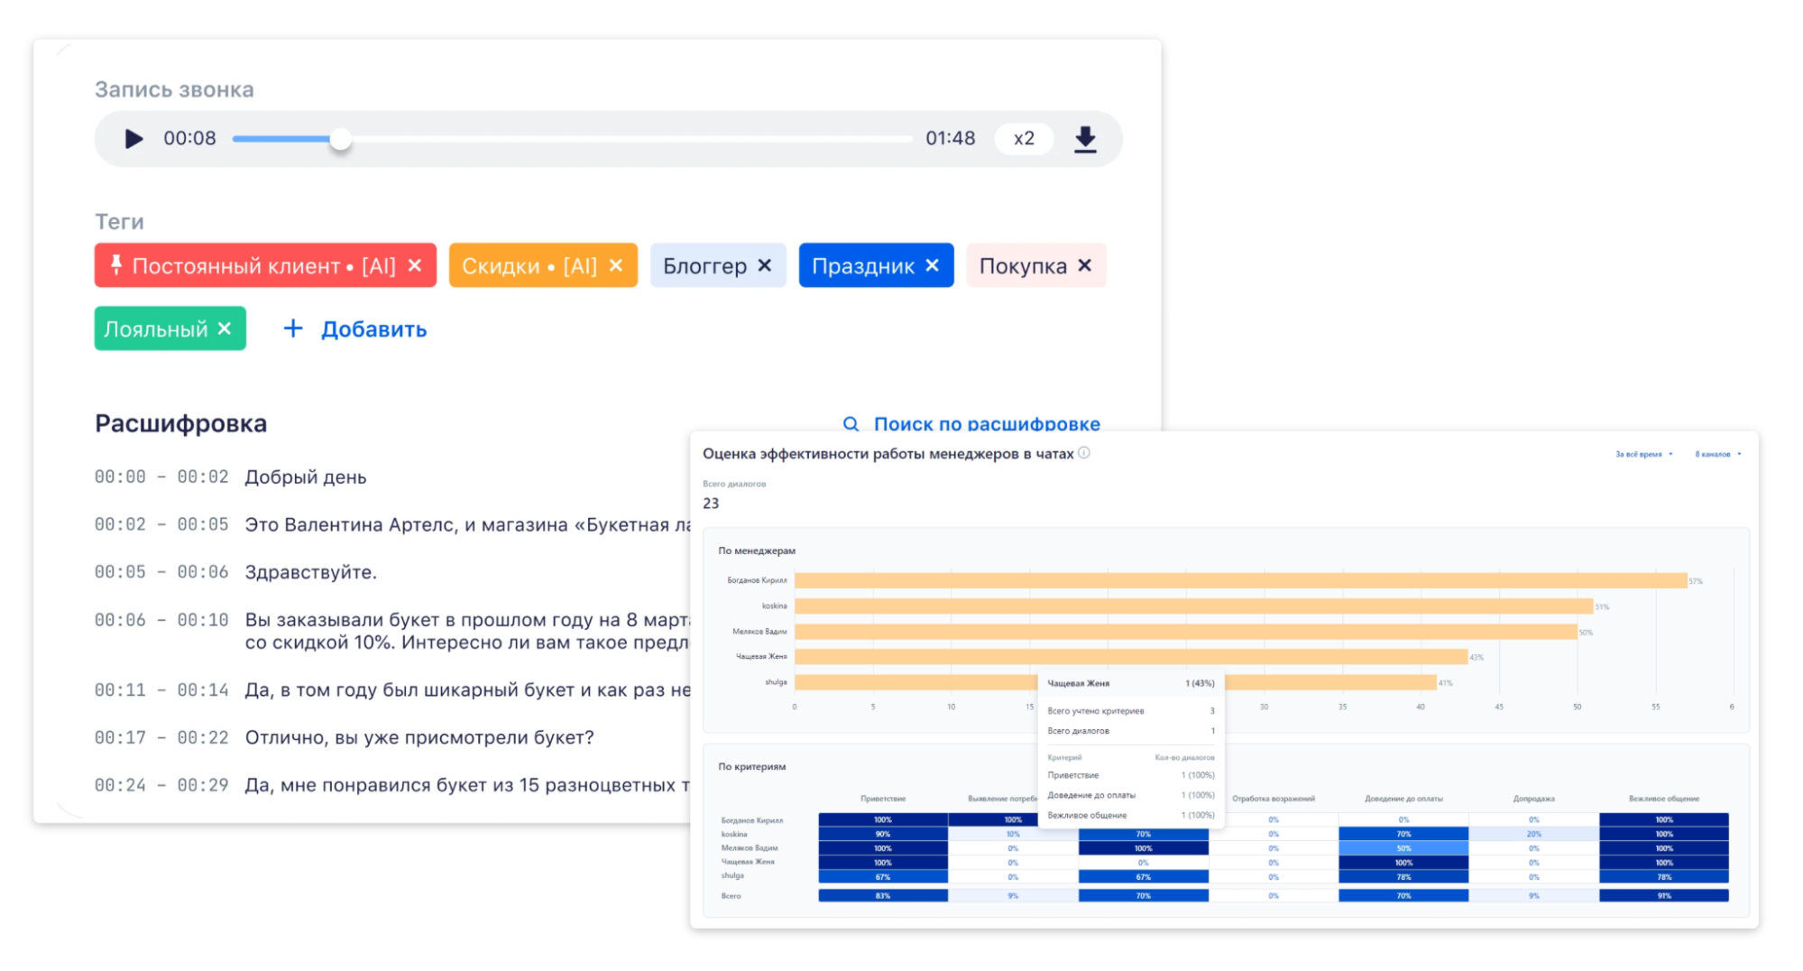Remove the 'Постоянный клиент' tag

(x=415, y=266)
